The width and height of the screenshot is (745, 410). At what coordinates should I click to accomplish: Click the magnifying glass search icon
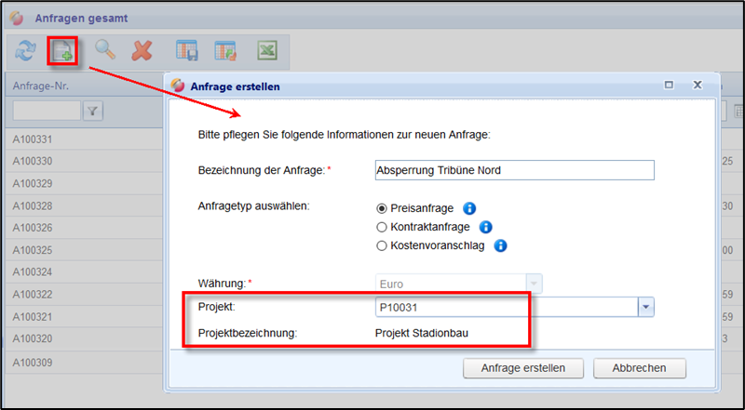pyautogui.click(x=104, y=52)
